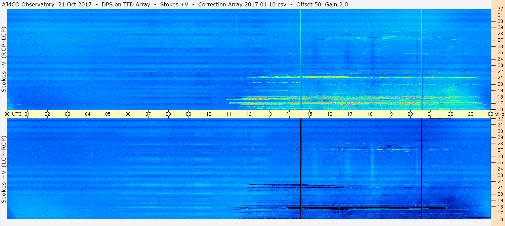Select the 12 hour tick on the time axis

[x=249, y=114]
